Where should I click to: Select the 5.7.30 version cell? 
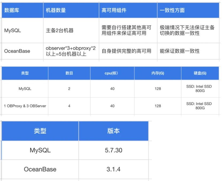pyautogui.click(x=114, y=150)
